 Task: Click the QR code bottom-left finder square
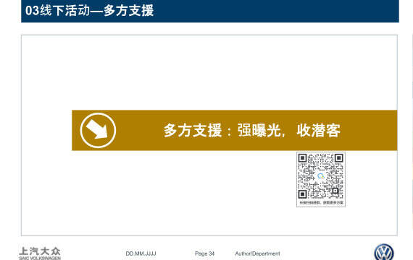click(303, 194)
